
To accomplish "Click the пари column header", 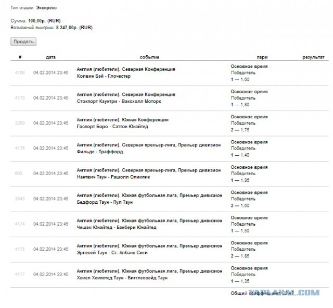I will [262, 57].
